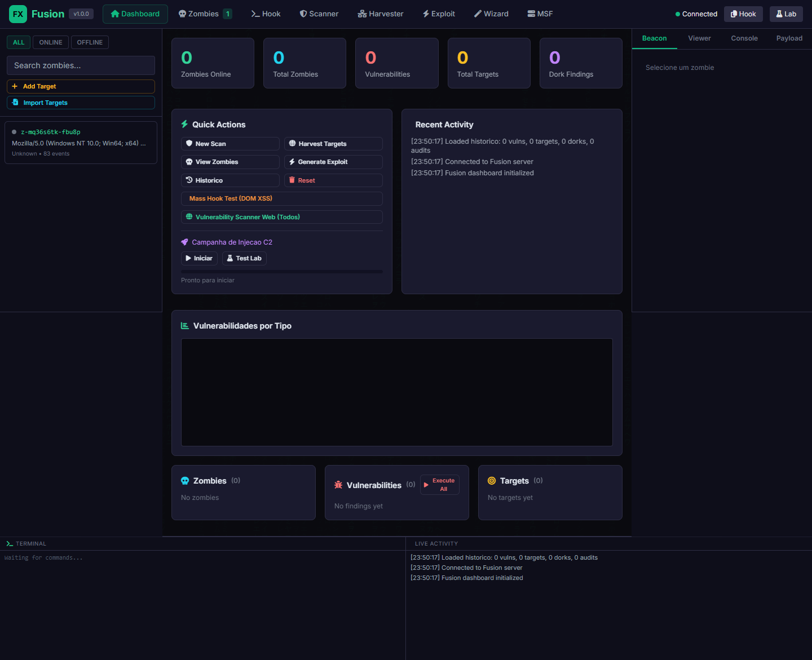Open the Zombies navigation tab
Image resolution: width=812 pixels, height=660 pixels.
pyautogui.click(x=205, y=14)
